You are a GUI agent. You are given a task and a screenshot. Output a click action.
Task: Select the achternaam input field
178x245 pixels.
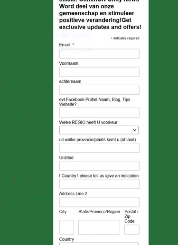[x=99, y=90]
